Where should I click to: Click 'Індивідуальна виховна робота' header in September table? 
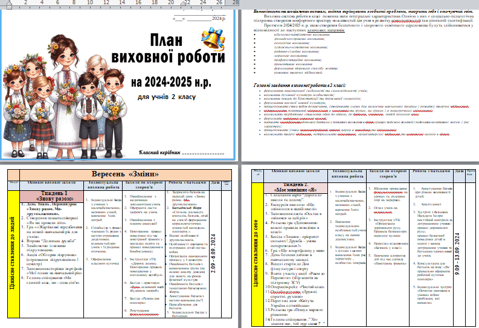click(103, 185)
